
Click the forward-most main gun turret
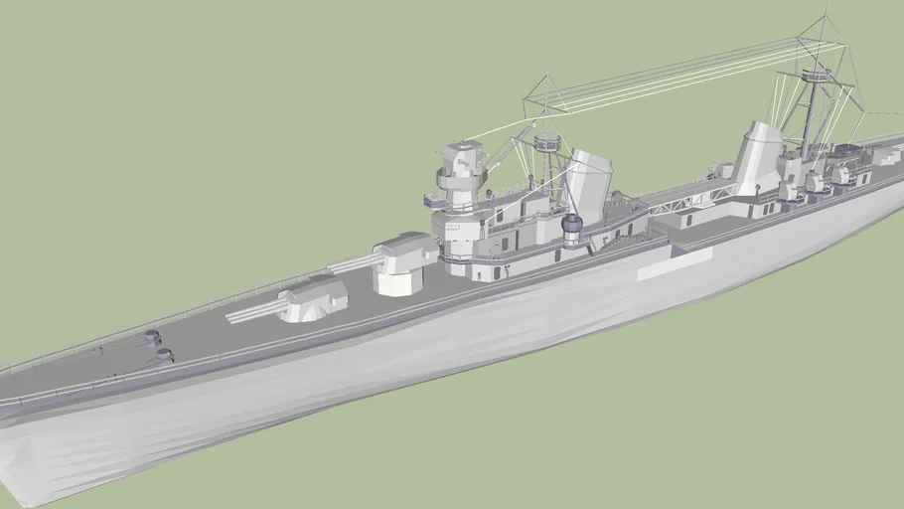click(x=316, y=298)
